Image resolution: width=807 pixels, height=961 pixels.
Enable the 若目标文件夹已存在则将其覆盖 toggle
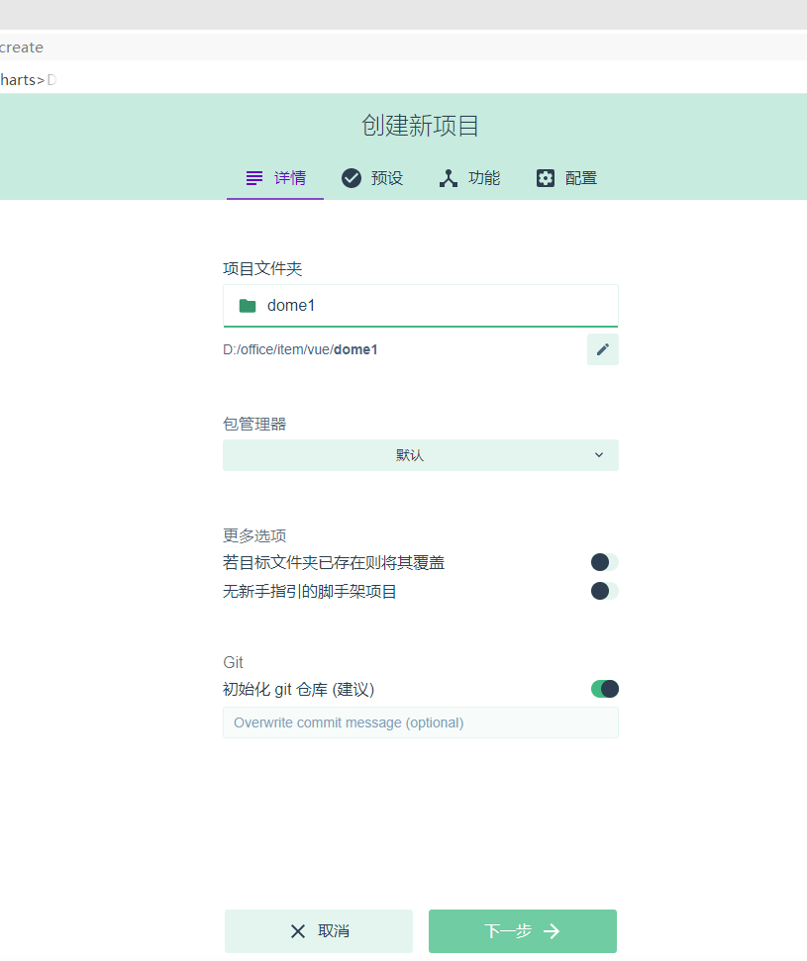(x=603, y=562)
